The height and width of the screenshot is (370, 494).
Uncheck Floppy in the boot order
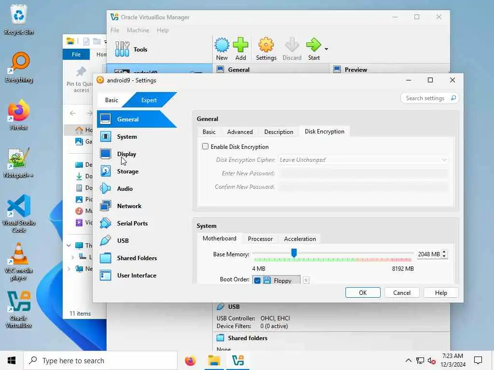click(257, 280)
